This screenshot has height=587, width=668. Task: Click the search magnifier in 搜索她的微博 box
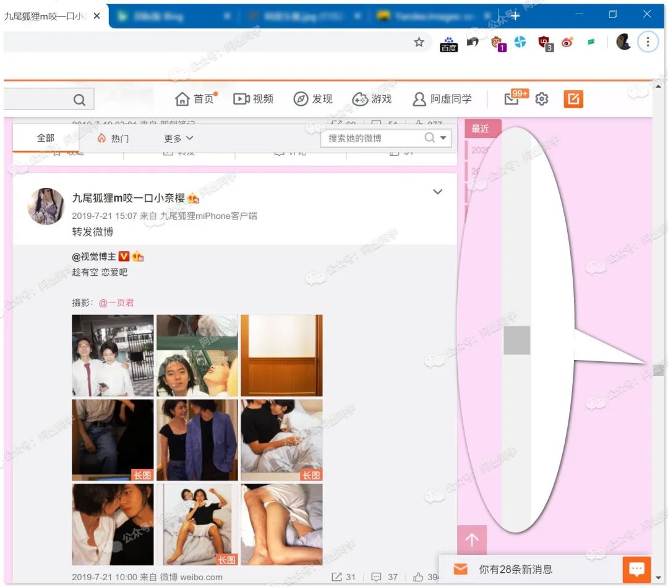click(429, 138)
